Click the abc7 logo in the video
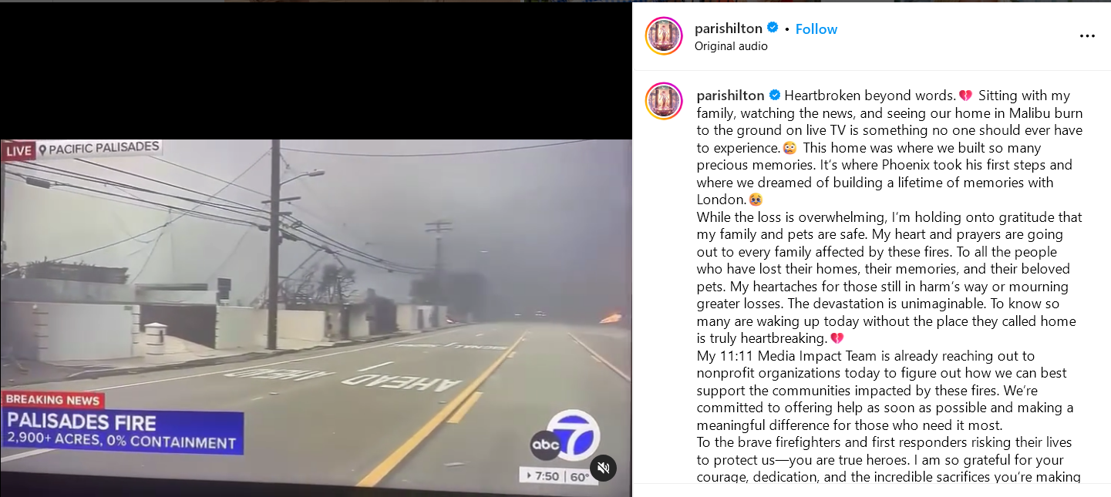The width and height of the screenshot is (1111, 497). [x=565, y=437]
